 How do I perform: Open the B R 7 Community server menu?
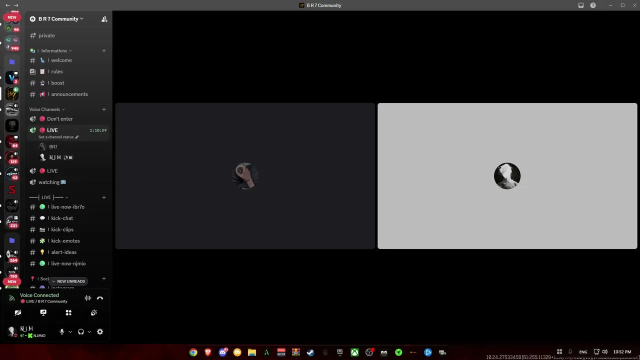(x=60, y=19)
